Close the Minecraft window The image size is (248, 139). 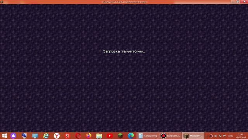pos(244,2)
